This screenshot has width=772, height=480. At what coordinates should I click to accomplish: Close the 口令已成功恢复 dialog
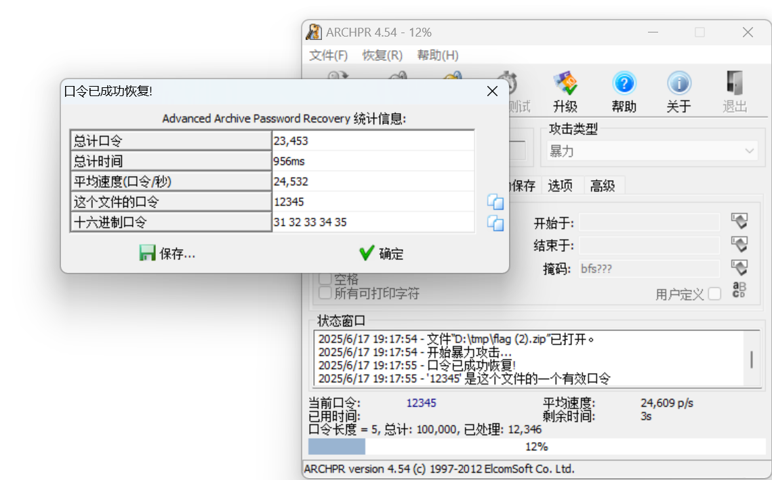pyautogui.click(x=492, y=91)
